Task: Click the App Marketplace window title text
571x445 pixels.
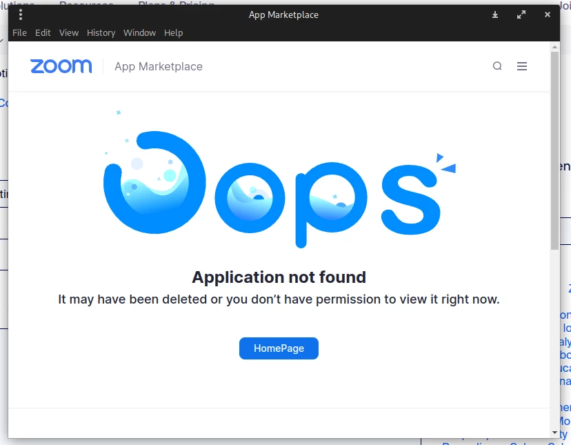Action: click(283, 15)
